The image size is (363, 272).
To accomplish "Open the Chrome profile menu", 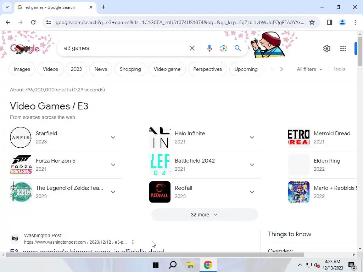I will pos(342,22).
